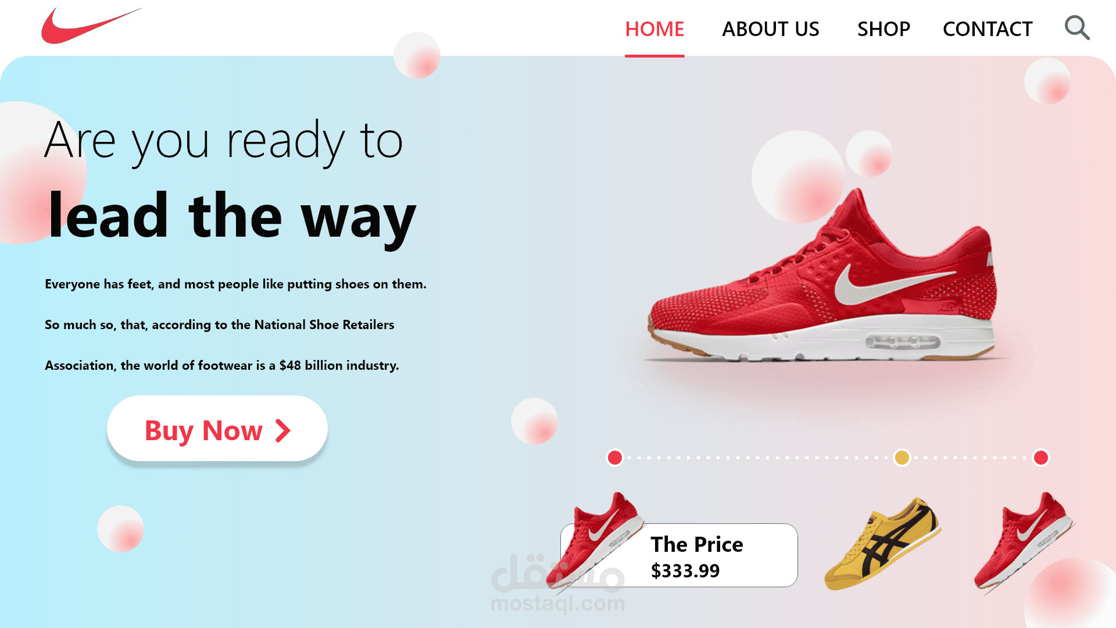This screenshot has width=1116, height=628.
Task: Click the mostaql.com watermark text
Action: pyautogui.click(x=557, y=604)
